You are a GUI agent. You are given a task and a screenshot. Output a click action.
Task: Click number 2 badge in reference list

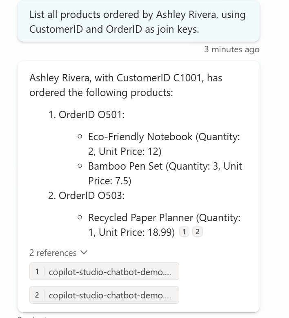(37, 295)
